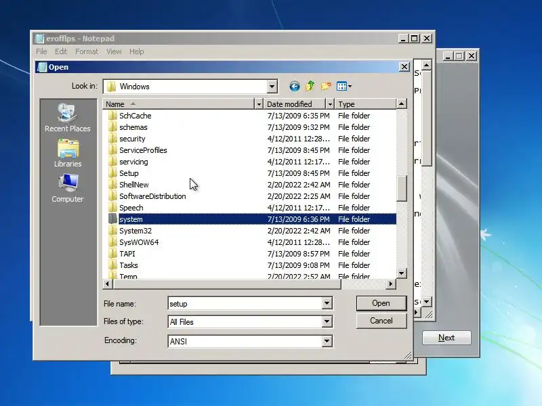Click the System32 folder icon
Image resolution: width=542 pixels, height=406 pixels.
coord(112,231)
